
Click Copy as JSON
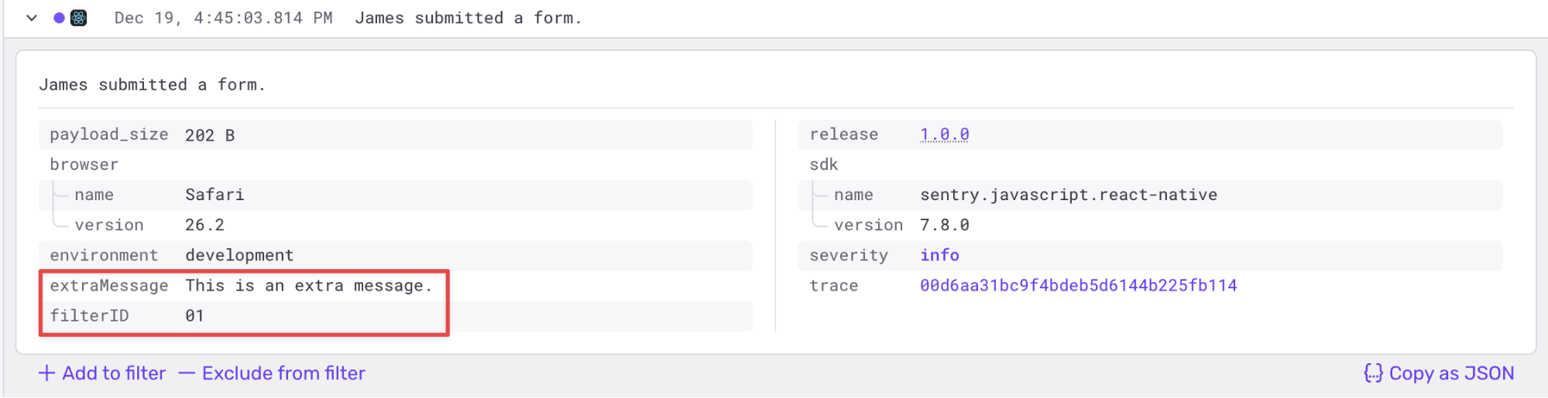1439,373
